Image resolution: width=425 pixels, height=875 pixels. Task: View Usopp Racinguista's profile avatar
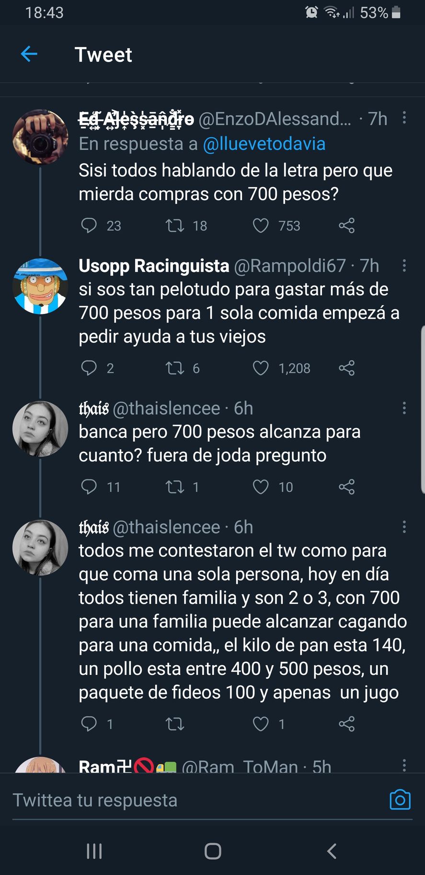point(40,286)
